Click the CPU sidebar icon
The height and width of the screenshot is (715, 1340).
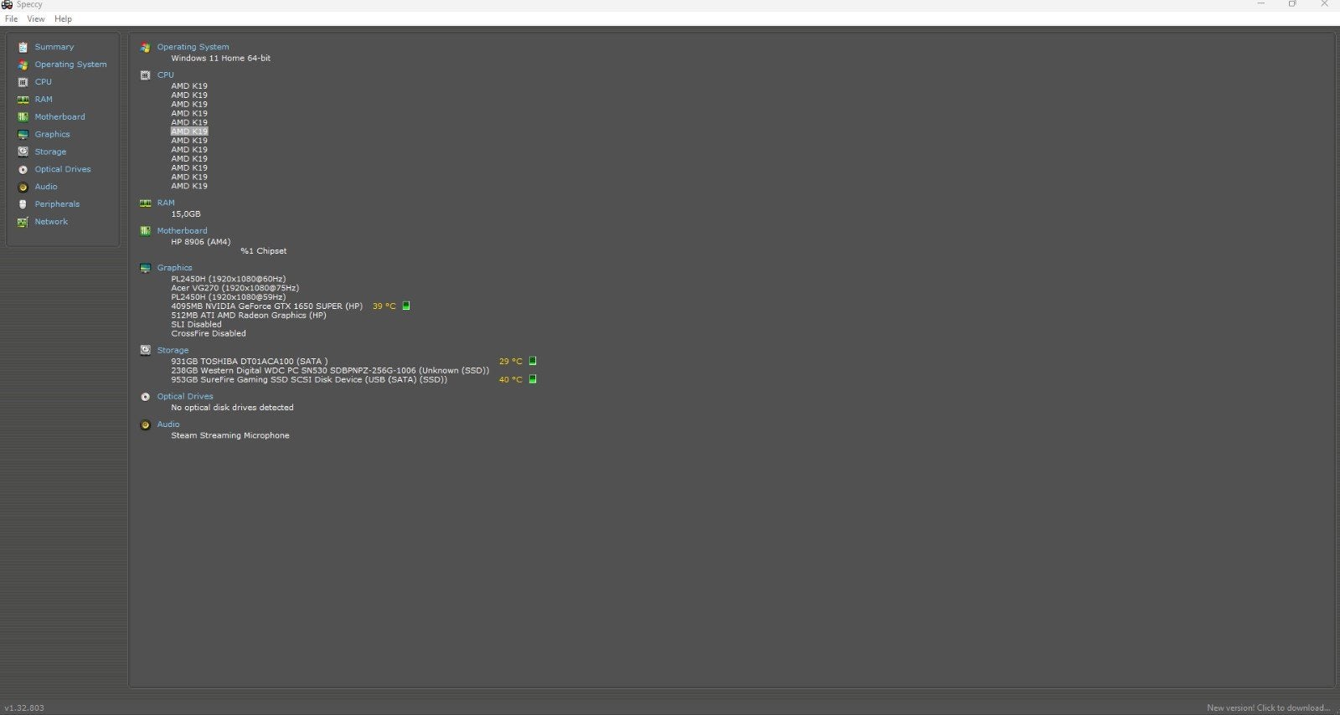[x=23, y=82]
